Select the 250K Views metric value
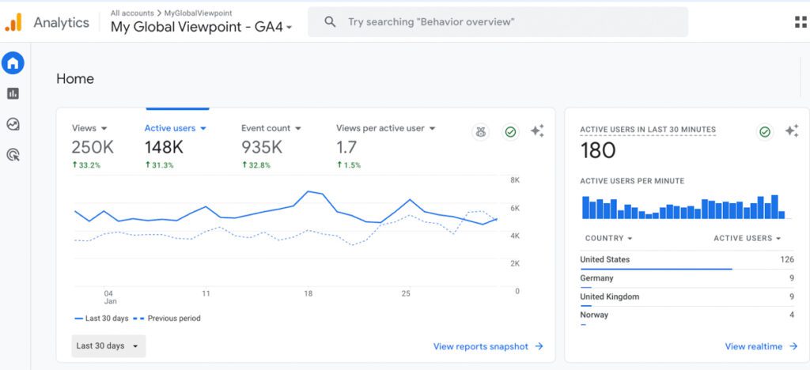 click(93, 148)
